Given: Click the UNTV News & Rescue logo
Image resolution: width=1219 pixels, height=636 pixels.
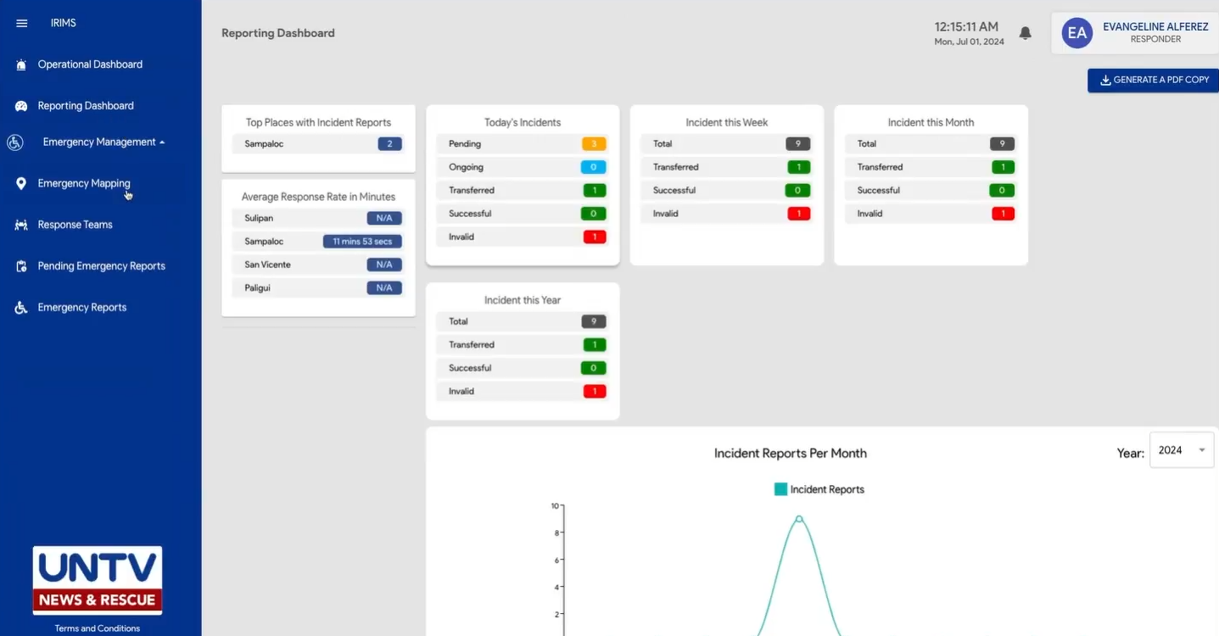Looking at the screenshot, I should (x=97, y=581).
